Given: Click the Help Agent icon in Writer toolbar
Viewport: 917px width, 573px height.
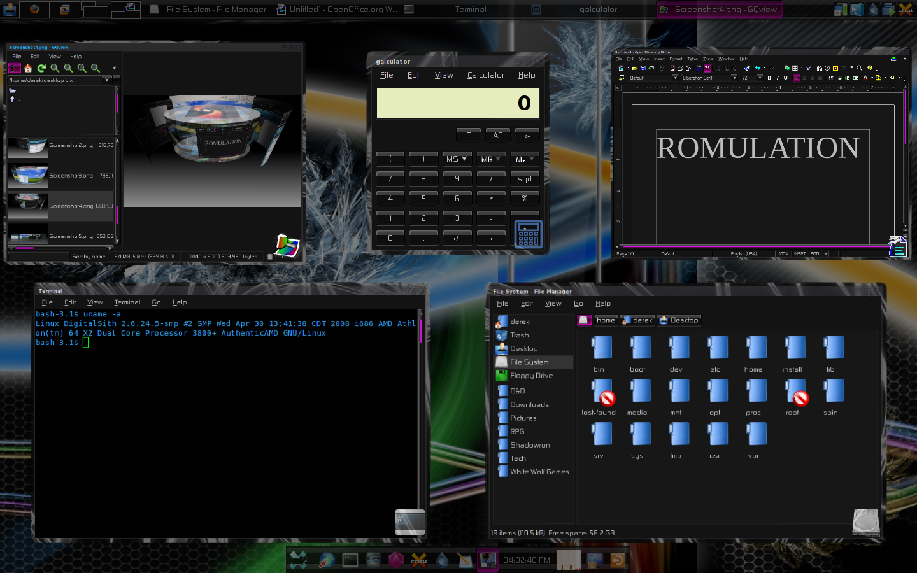Looking at the screenshot, I should click(870, 68).
